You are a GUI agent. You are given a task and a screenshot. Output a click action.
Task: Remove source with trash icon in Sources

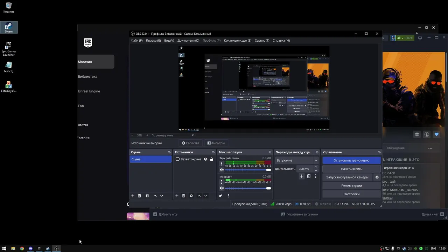(183, 196)
